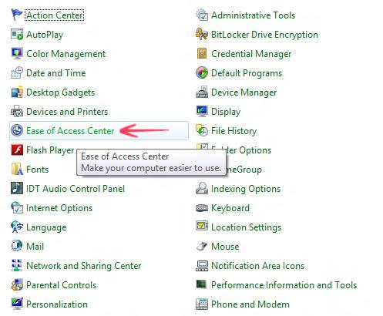
Task: Open Ease of Access Center link
Action: pyautogui.click(x=70, y=131)
